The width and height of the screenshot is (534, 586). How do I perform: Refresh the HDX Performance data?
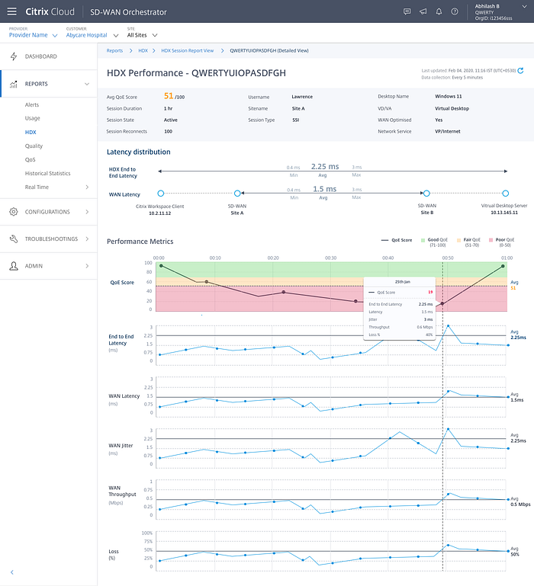pyautogui.click(x=520, y=71)
